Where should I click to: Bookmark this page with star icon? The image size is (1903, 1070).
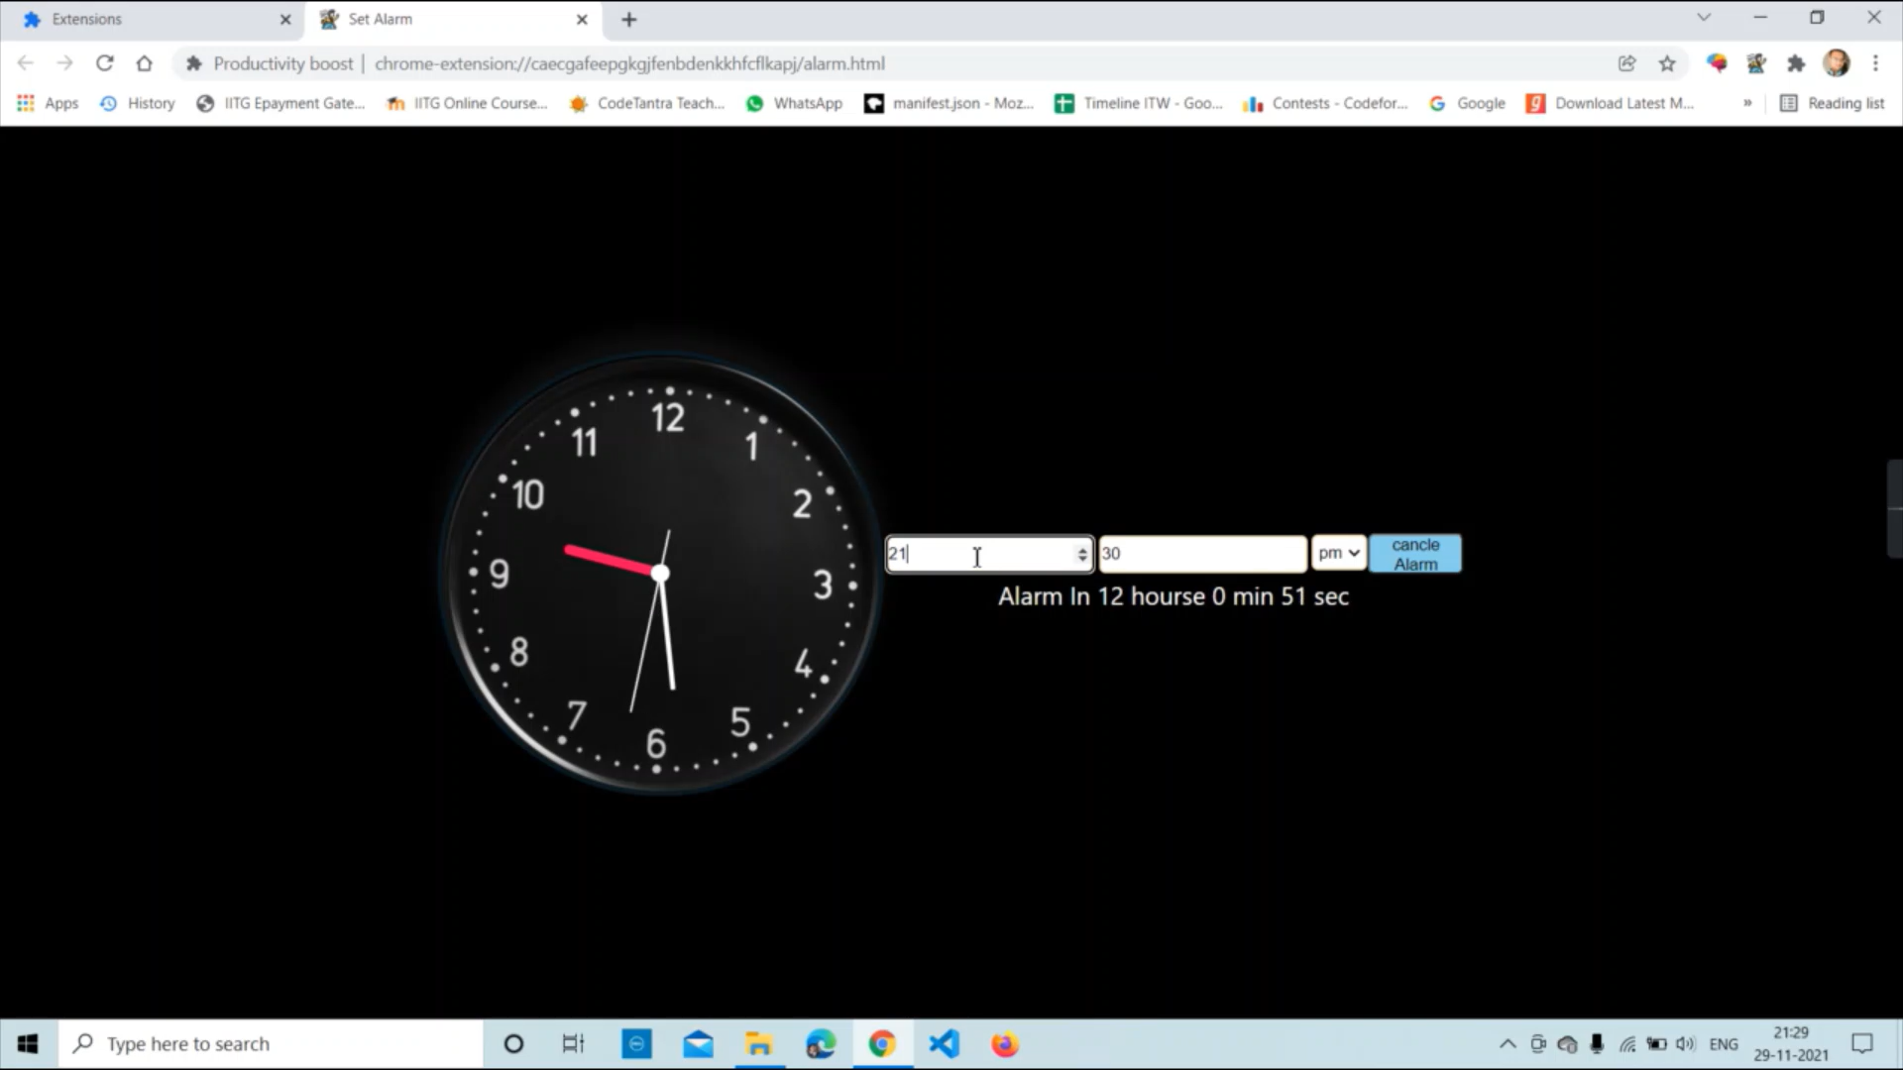(1667, 63)
